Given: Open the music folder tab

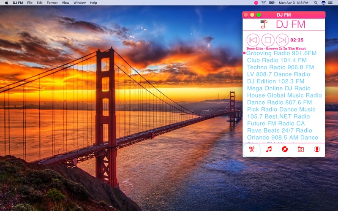Looking at the screenshot, I should coord(301,149).
